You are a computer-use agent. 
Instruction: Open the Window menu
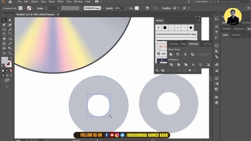point(78,2)
